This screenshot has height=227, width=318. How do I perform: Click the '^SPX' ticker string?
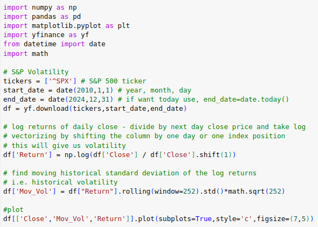(x=60, y=81)
